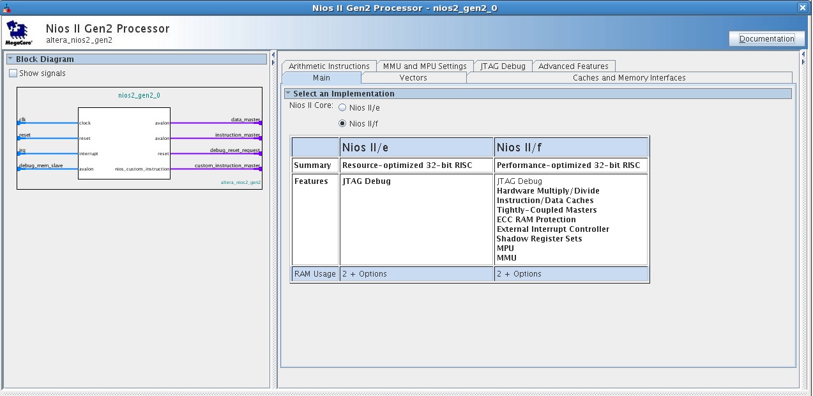Switch to the Vectors tab
This screenshot has width=813, height=396.
coord(413,78)
